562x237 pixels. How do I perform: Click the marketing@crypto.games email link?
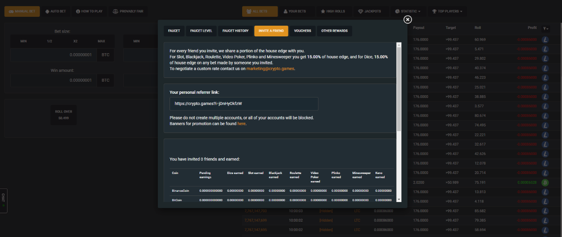coord(270,69)
